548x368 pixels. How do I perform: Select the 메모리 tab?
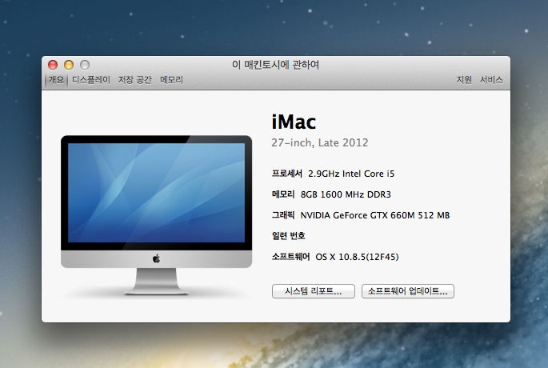click(x=171, y=80)
